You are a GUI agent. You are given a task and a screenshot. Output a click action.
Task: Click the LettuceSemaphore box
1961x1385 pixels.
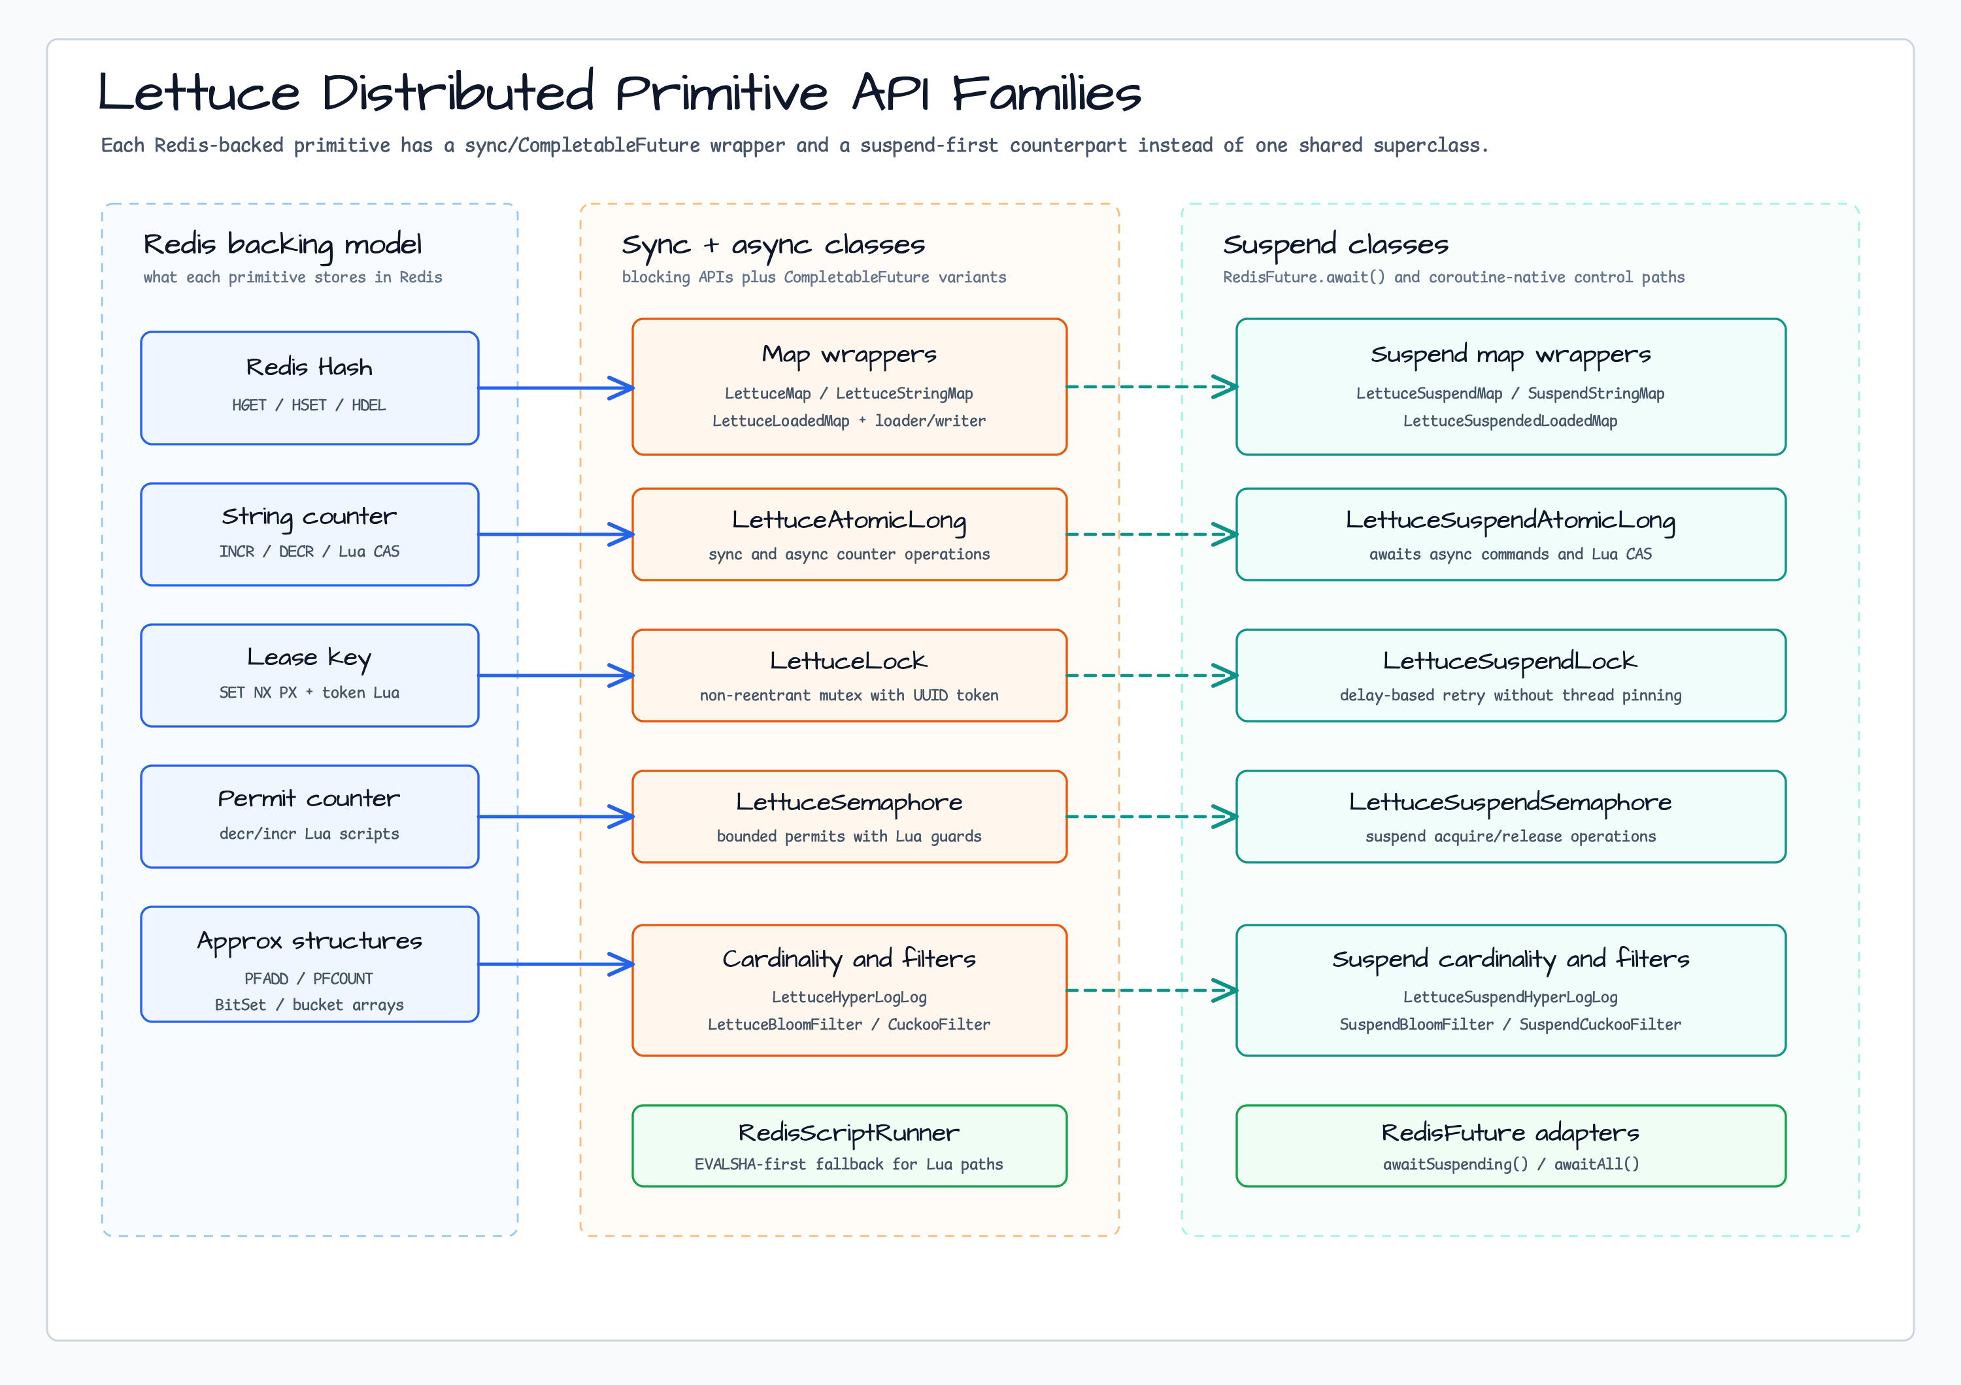850,817
